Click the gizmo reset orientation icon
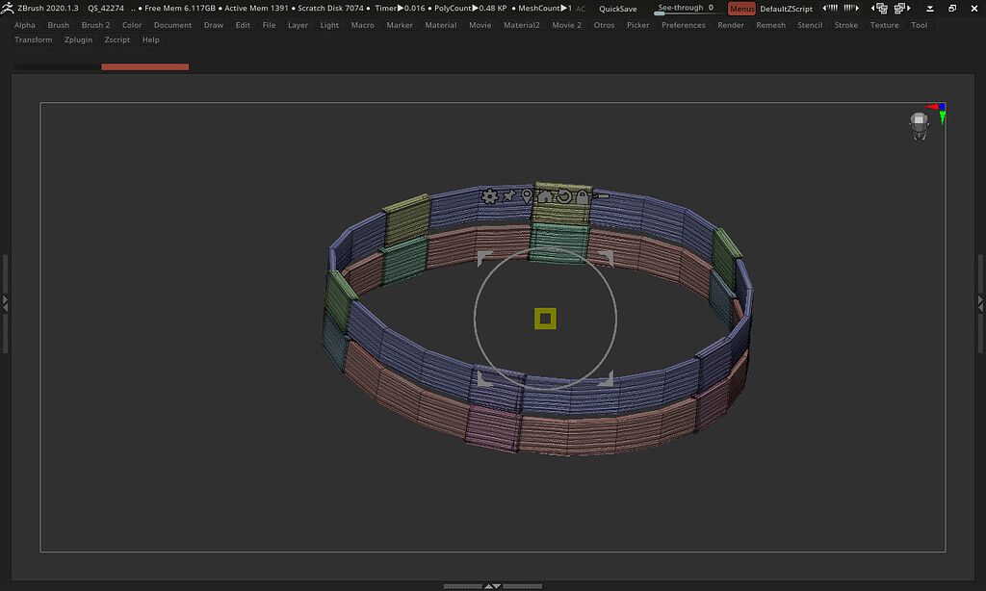Viewport: 986px width, 591px height. point(564,196)
